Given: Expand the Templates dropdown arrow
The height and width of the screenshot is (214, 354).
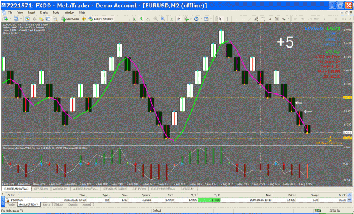Looking at the screenshot, I should (211, 19).
